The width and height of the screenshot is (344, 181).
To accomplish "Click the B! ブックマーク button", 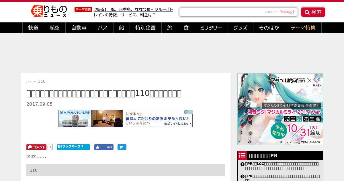I will [x=73, y=147].
